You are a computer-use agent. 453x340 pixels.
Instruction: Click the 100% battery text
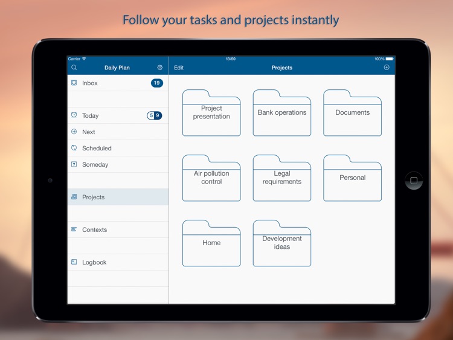pos(379,59)
